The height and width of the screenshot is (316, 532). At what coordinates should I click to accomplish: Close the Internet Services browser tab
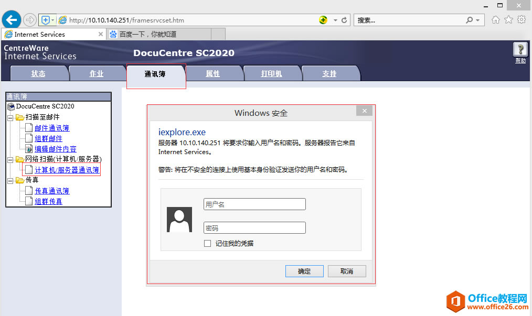100,34
